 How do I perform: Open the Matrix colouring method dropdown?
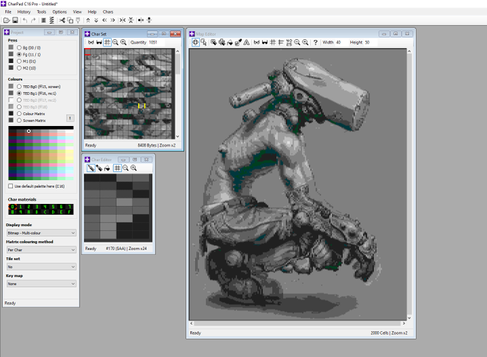coord(42,250)
